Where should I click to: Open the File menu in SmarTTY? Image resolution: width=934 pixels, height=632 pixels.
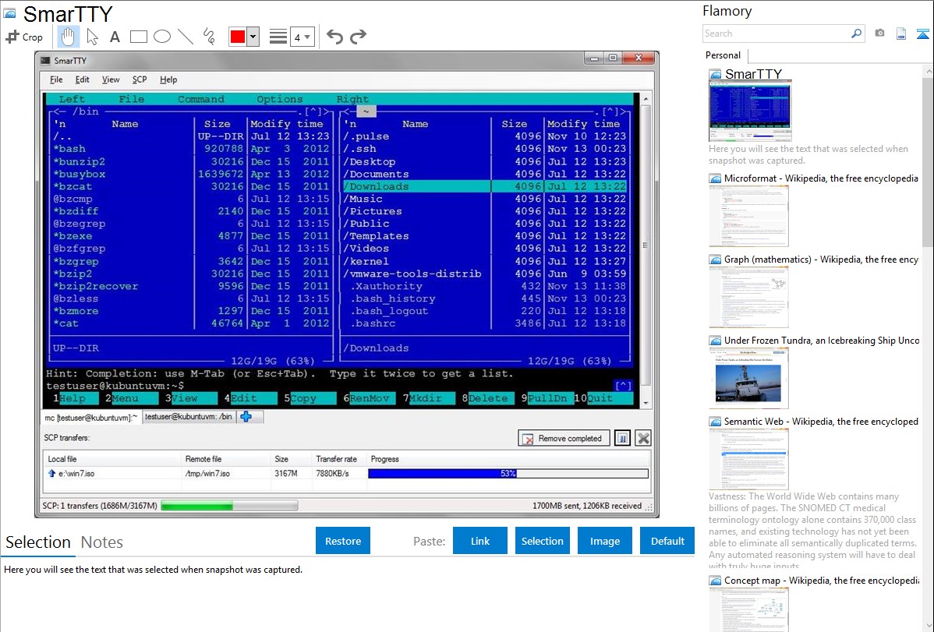point(56,79)
